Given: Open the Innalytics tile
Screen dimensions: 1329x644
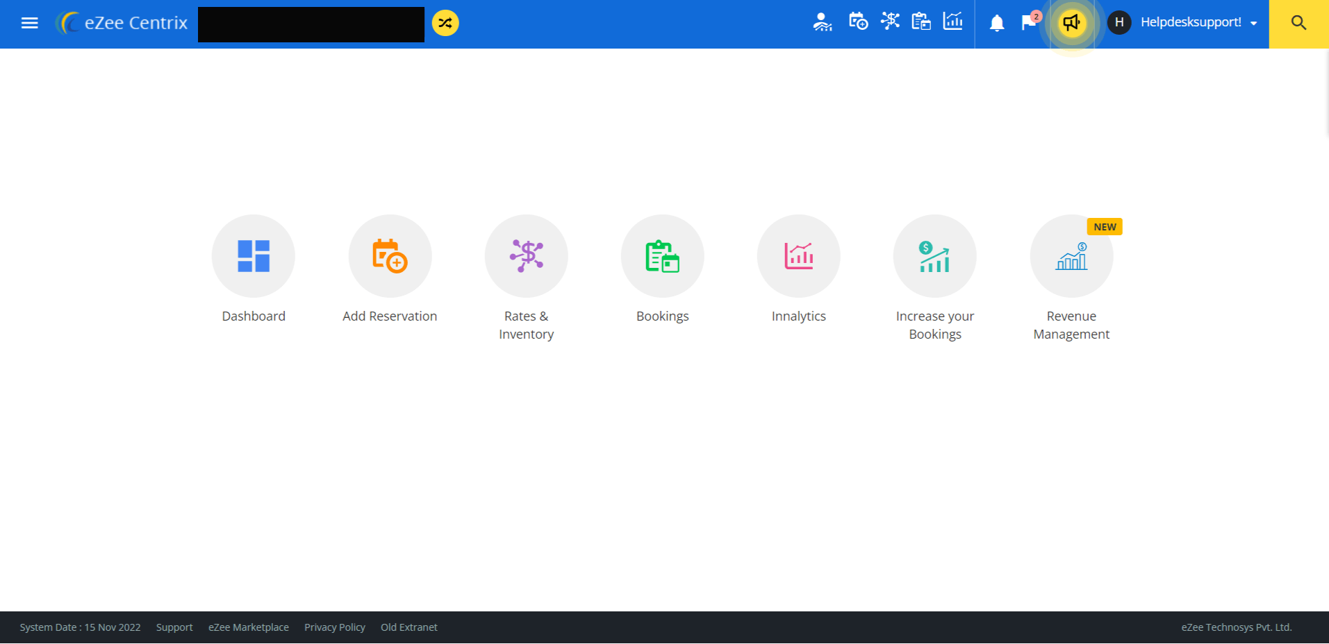Looking at the screenshot, I should pos(798,256).
